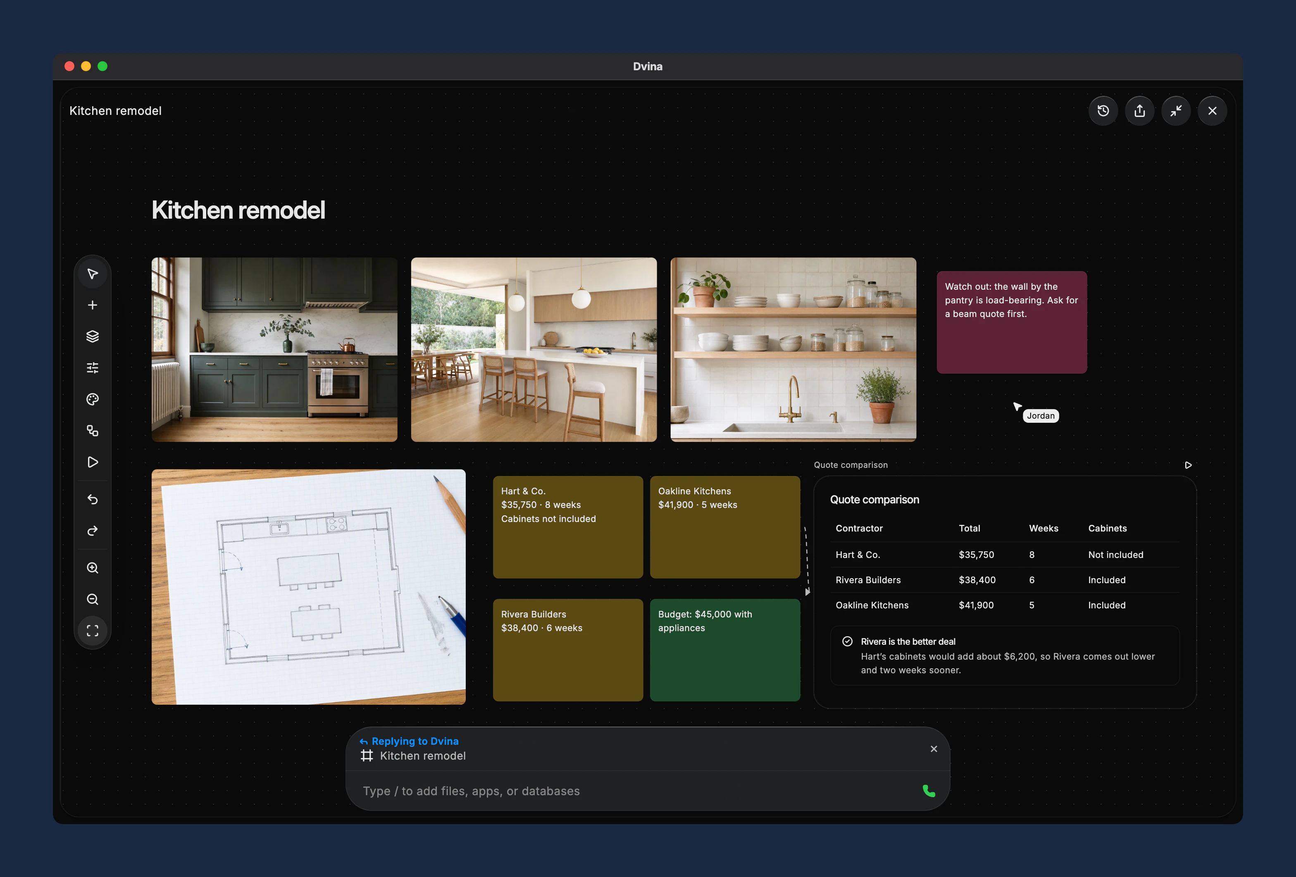Viewport: 1296px width, 877px height.
Task: Open the sliders adjustments tool
Action: [x=93, y=367]
